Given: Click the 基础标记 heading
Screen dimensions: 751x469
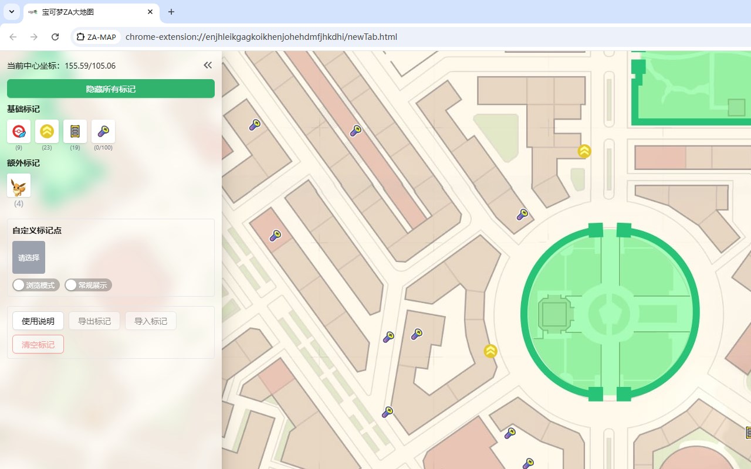Looking at the screenshot, I should pos(23,109).
